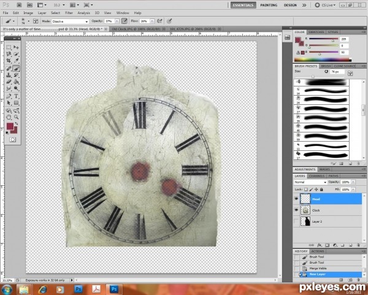The height and width of the screenshot is (295, 368).
Task: Select the Eyedropper tool
Action: click(x=16, y=61)
